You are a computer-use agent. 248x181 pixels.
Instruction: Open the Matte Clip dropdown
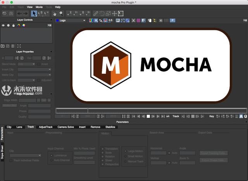[34, 75]
